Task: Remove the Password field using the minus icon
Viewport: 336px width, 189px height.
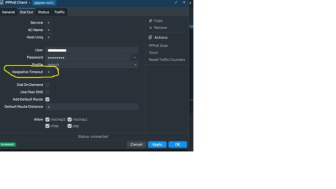Action: [135, 57]
